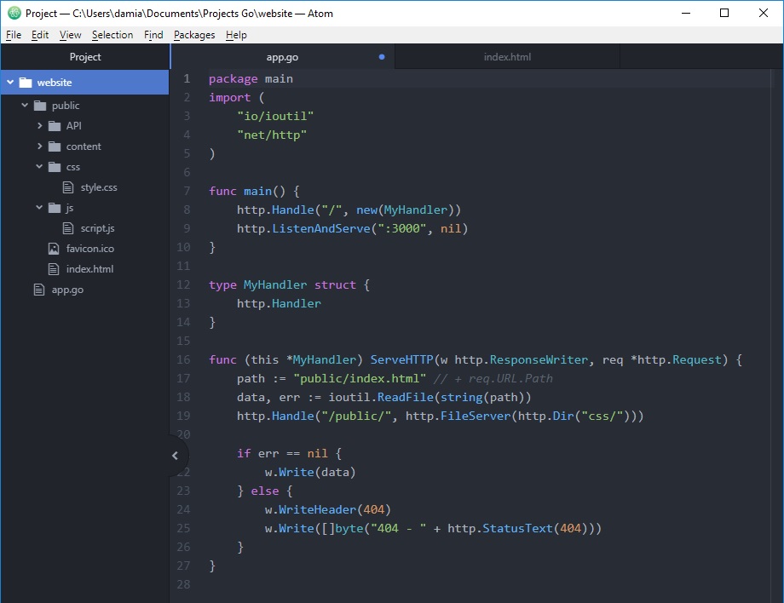Click the favicon.ico image icon
This screenshot has width=784, height=603.
tap(54, 249)
